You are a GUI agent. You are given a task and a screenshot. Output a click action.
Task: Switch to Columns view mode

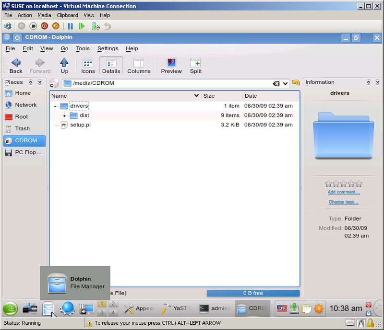[139, 66]
